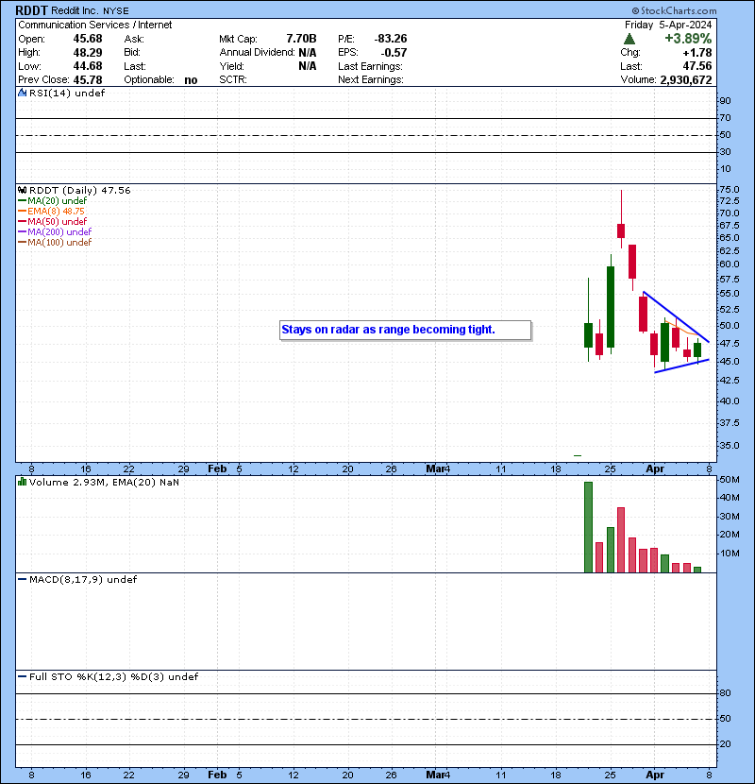Click the Open value 45.68
This screenshot has height=784, width=755.
coord(88,39)
